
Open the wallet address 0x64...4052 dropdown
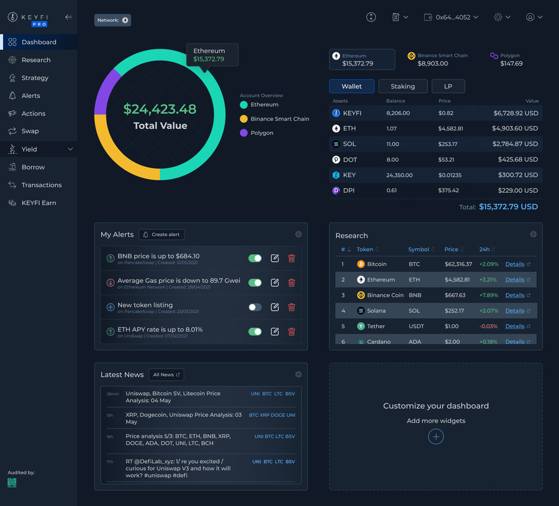pos(451,17)
